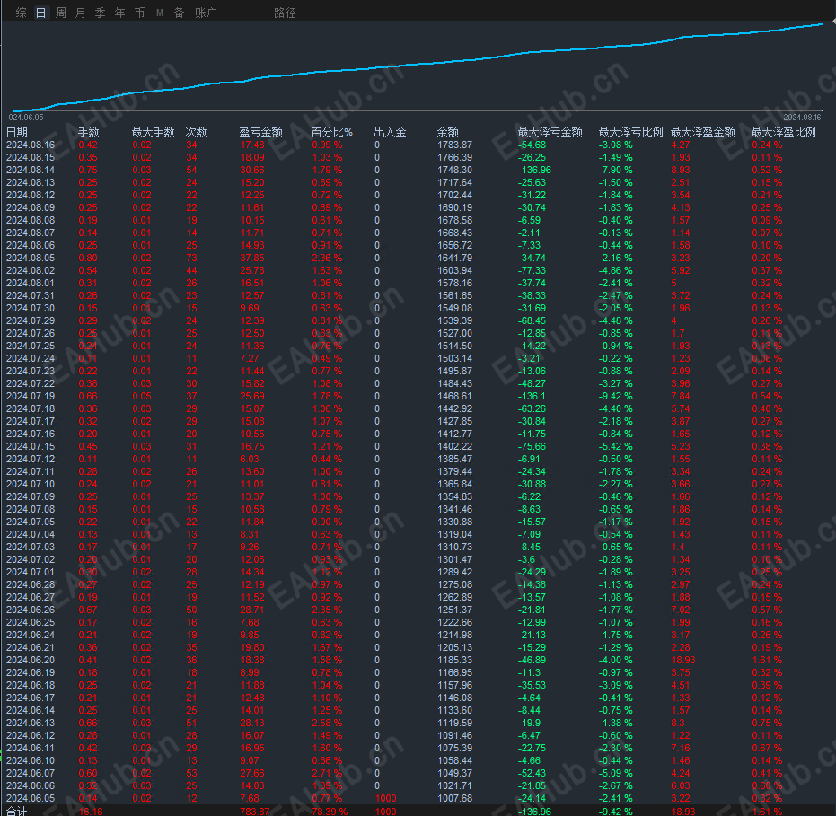
Task: Select the 日 daily tab
Action: click(x=40, y=13)
